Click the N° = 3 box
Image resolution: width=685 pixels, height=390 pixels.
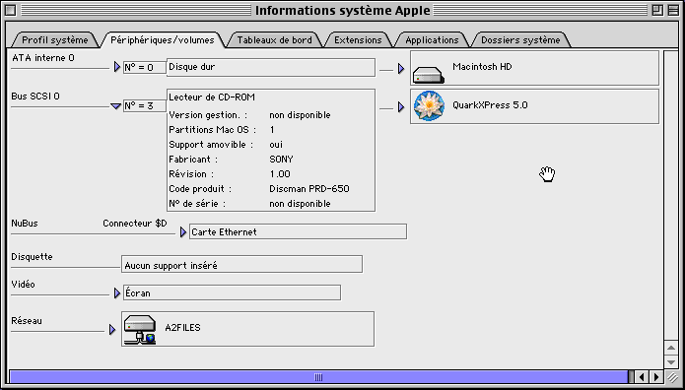pos(145,105)
